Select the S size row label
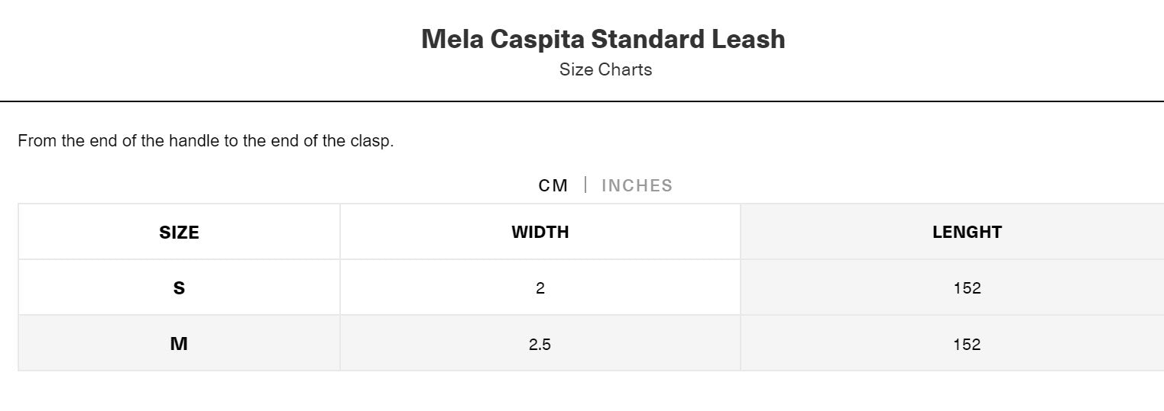This screenshot has width=1164, height=411. (x=179, y=288)
